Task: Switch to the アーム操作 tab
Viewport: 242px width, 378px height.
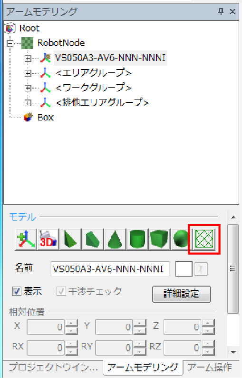Action: point(210,367)
